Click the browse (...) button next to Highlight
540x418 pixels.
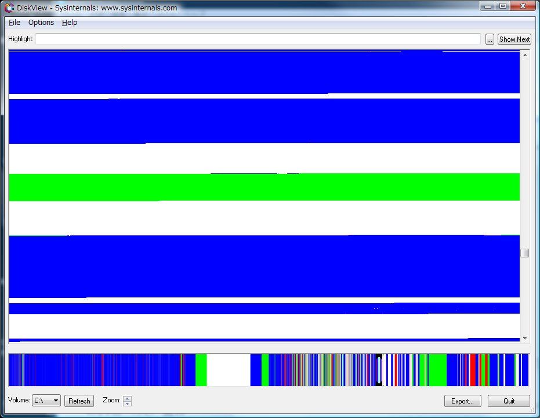[490, 39]
